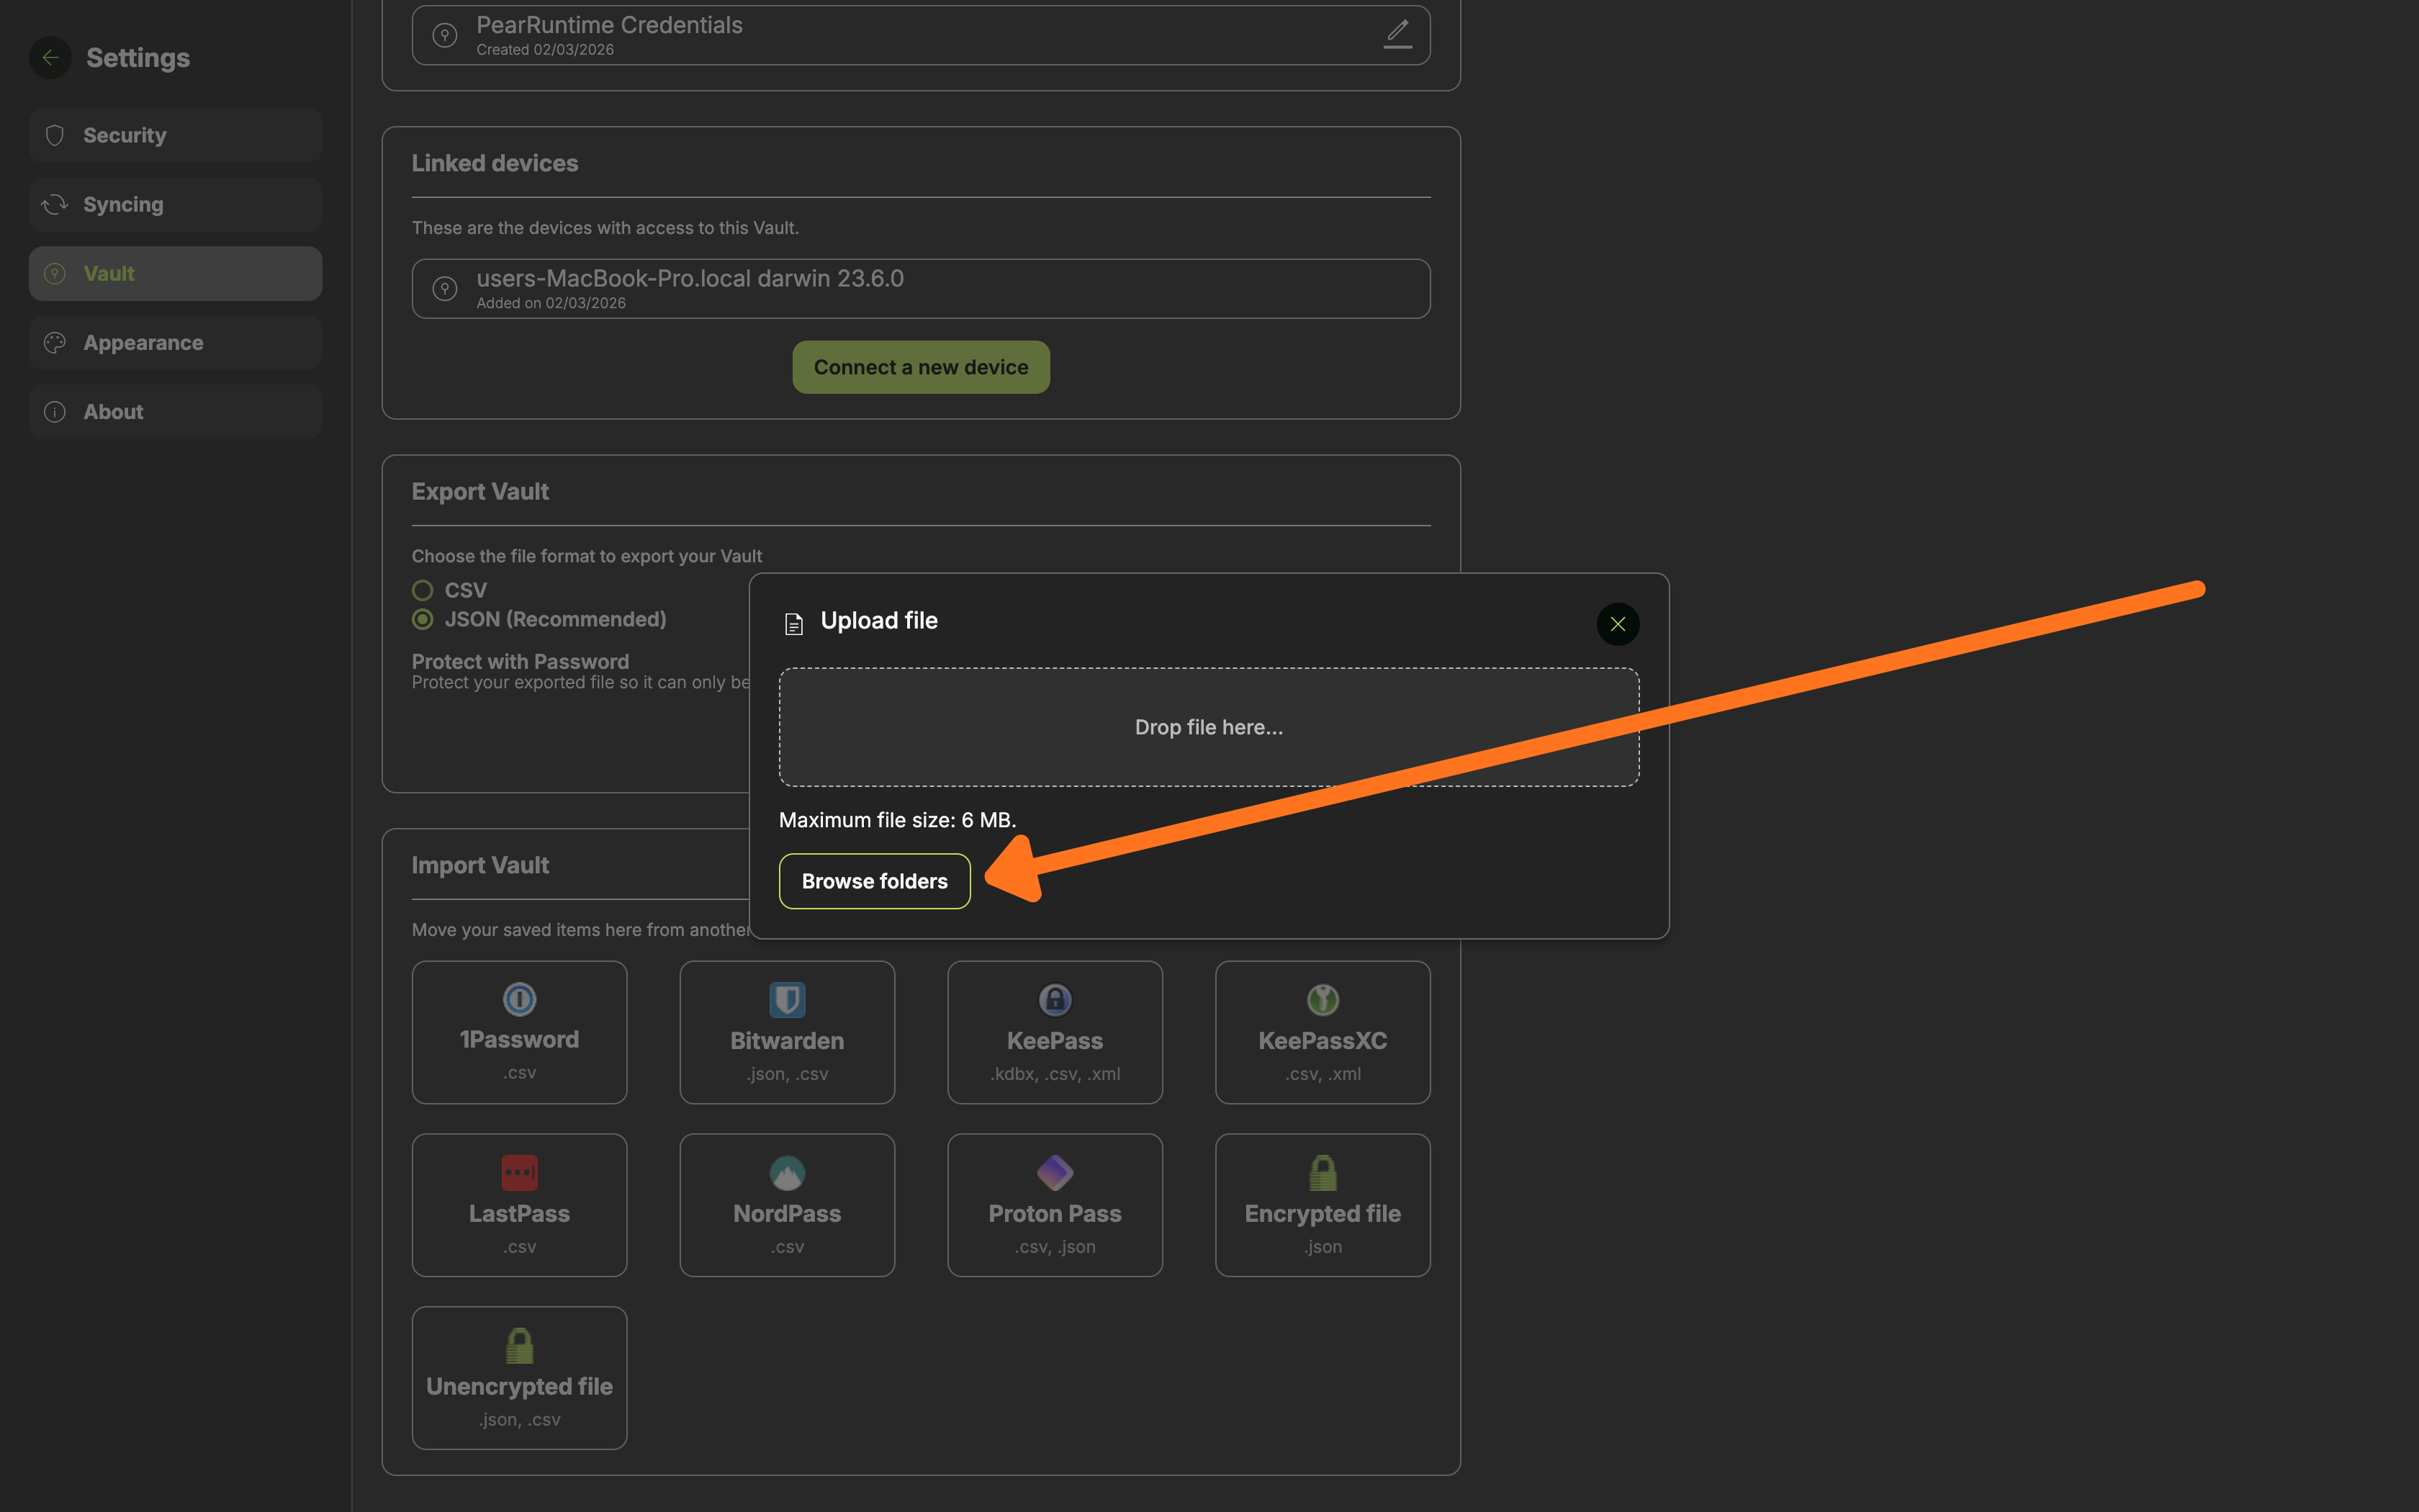Open the Unencrypted file import option
The height and width of the screenshot is (1512, 2419).
click(519, 1377)
